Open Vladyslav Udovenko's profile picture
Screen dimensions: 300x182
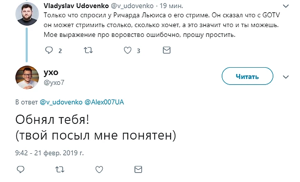point(27,16)
